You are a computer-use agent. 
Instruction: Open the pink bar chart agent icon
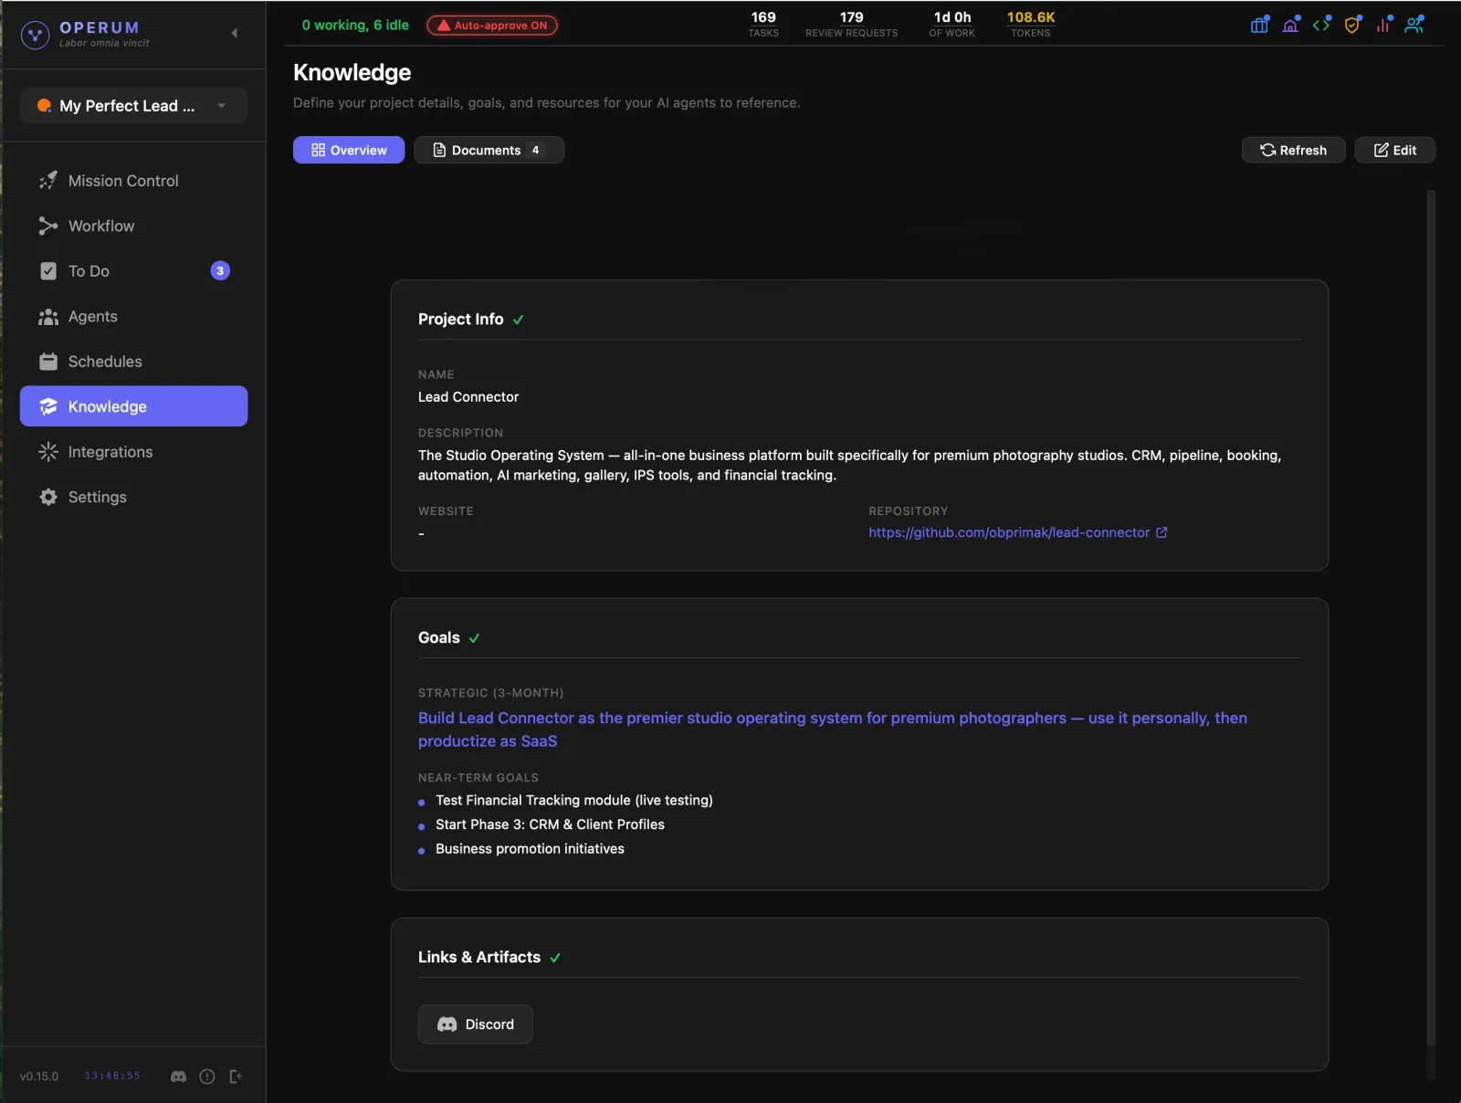coord(1382,25)
